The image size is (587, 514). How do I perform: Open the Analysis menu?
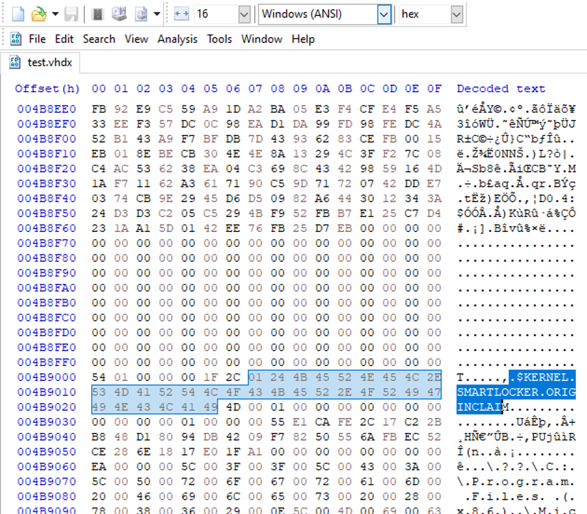coord(177,39)
